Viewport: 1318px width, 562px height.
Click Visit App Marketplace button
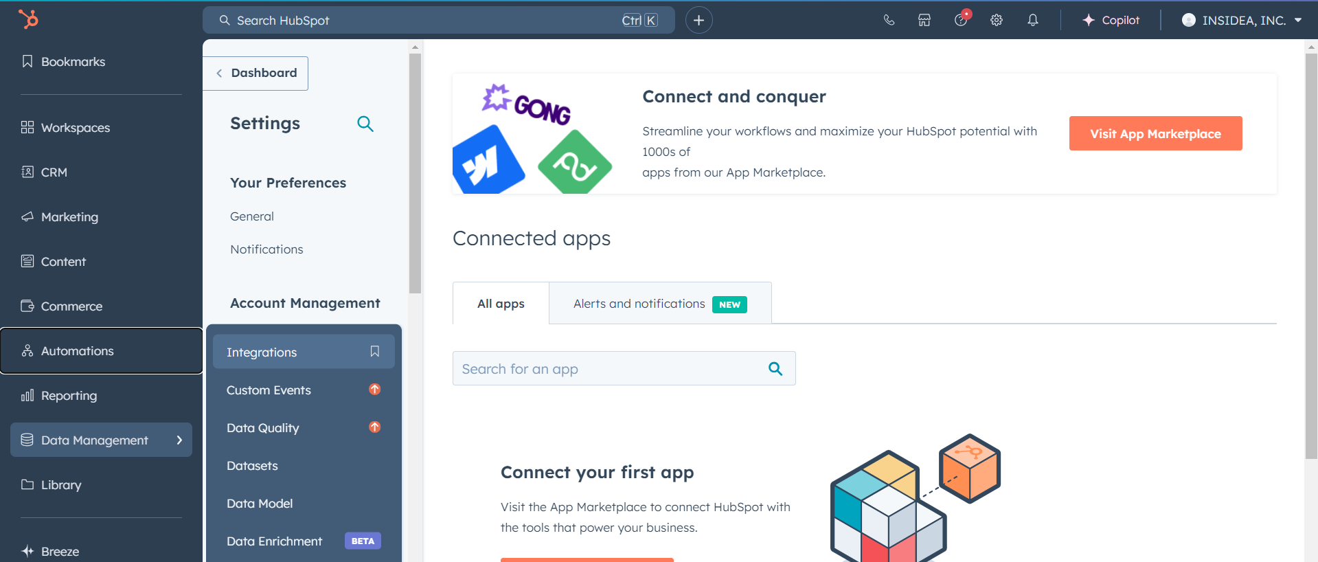(x=1155, y=133)
